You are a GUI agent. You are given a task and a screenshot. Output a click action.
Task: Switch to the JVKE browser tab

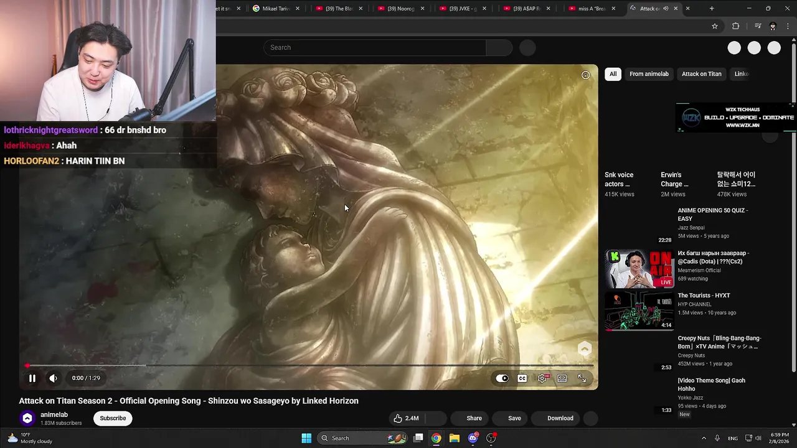[464, 9]
